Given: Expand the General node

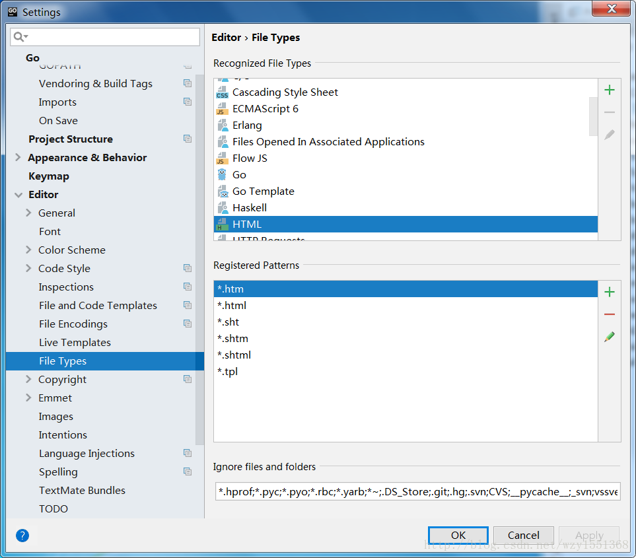Looking at the screenshot, I should [x=28, y=213].
